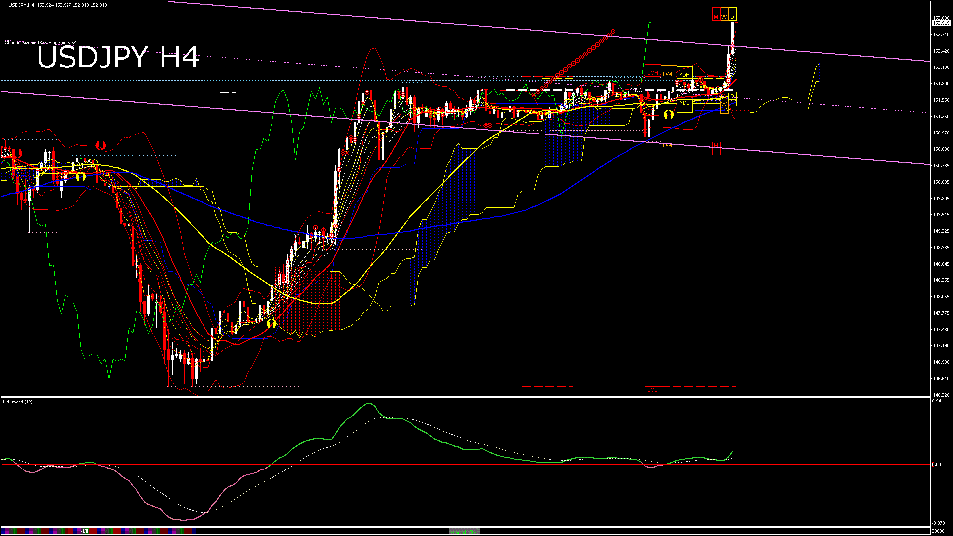Click the yellow YDL level label
Screen dimensions: 953x536
(684, 103)
